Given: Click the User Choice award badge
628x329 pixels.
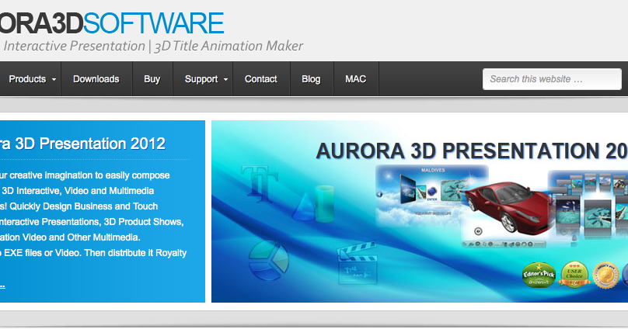Looking at the screenshot, I should click(x=574, y=274).
